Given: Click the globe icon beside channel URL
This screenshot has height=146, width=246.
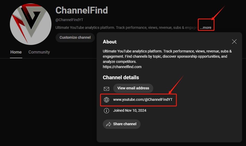Looking at the screenshot, I should point(107,100).
